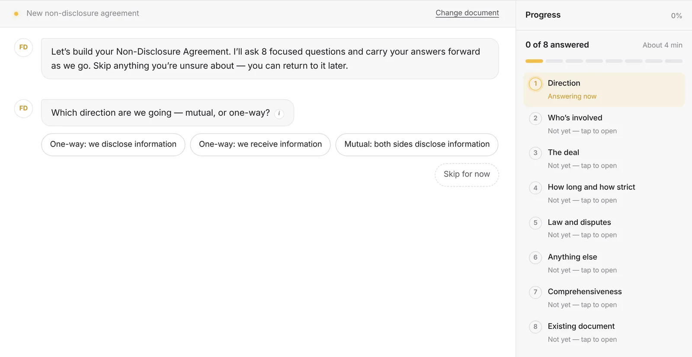692x357 pixels.
Task: Choose One-way: we receive information
Action: [x=260, y=145]
